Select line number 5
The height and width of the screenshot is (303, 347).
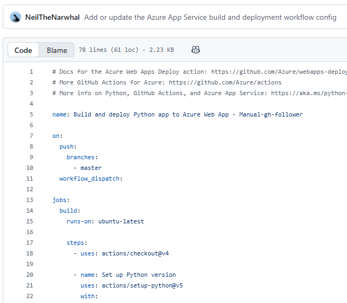click(32, 114)
